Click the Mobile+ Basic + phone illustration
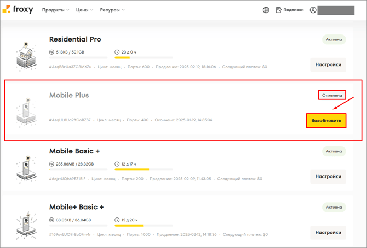This screenshot has height=248, width=367. point(26,225)
